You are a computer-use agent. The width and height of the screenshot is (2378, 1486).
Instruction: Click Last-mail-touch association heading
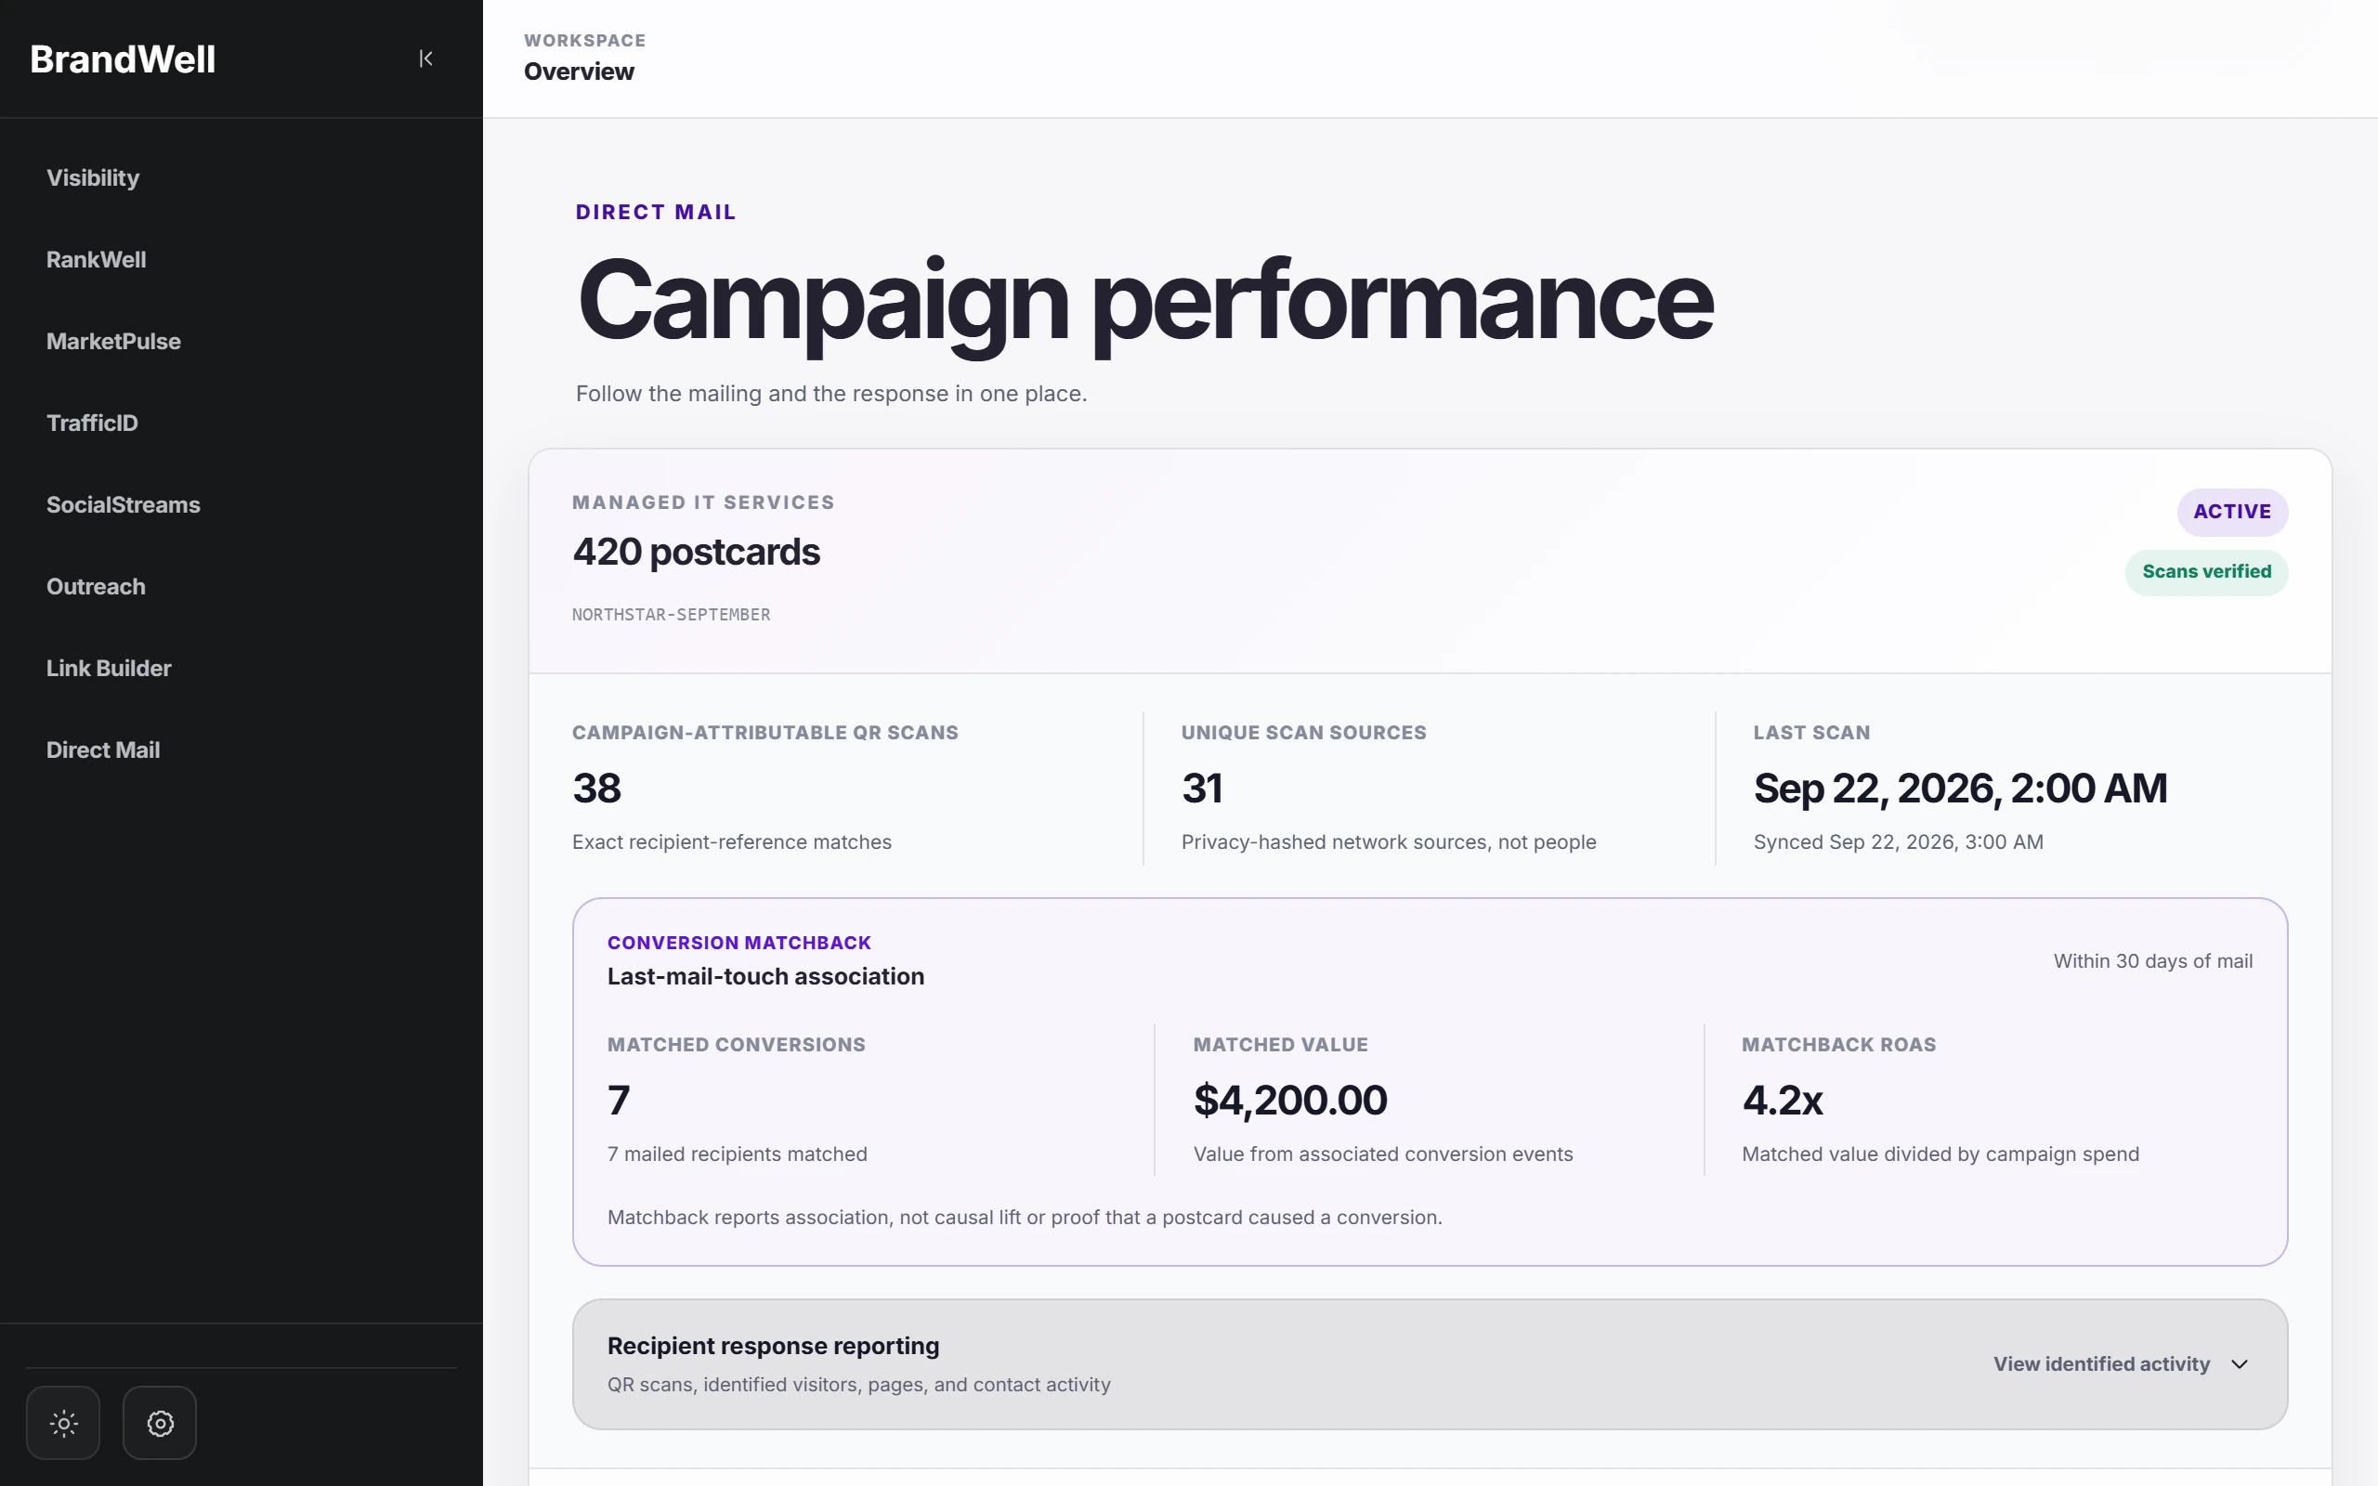coord(765,976)
